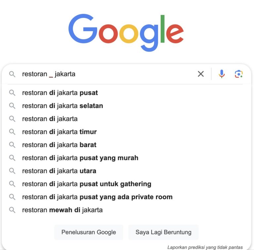Select "restoran di jakarta pusat yang murah"

[x=80, y=158]
